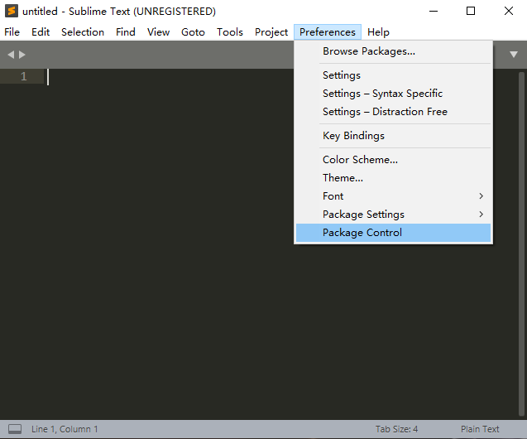Maximize the Sublime Text window
Viewport: 527px width, 439px height.
coord(471,11)
